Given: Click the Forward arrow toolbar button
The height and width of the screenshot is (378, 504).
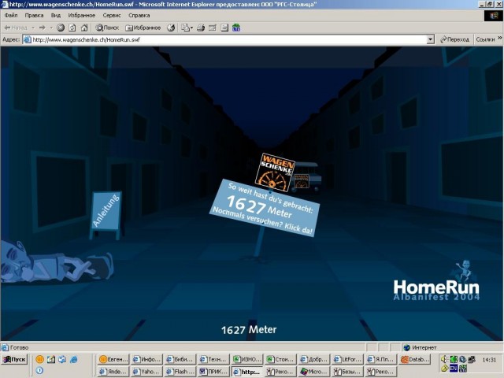Looking at the screenshot, I should coord(42,28).
